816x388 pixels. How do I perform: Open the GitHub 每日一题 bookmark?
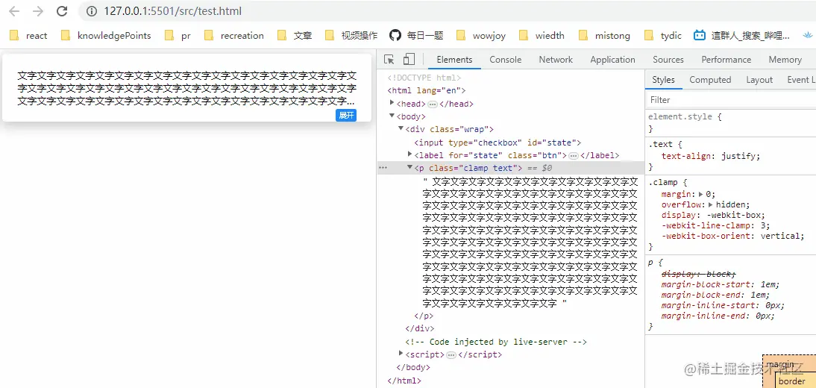416,35
